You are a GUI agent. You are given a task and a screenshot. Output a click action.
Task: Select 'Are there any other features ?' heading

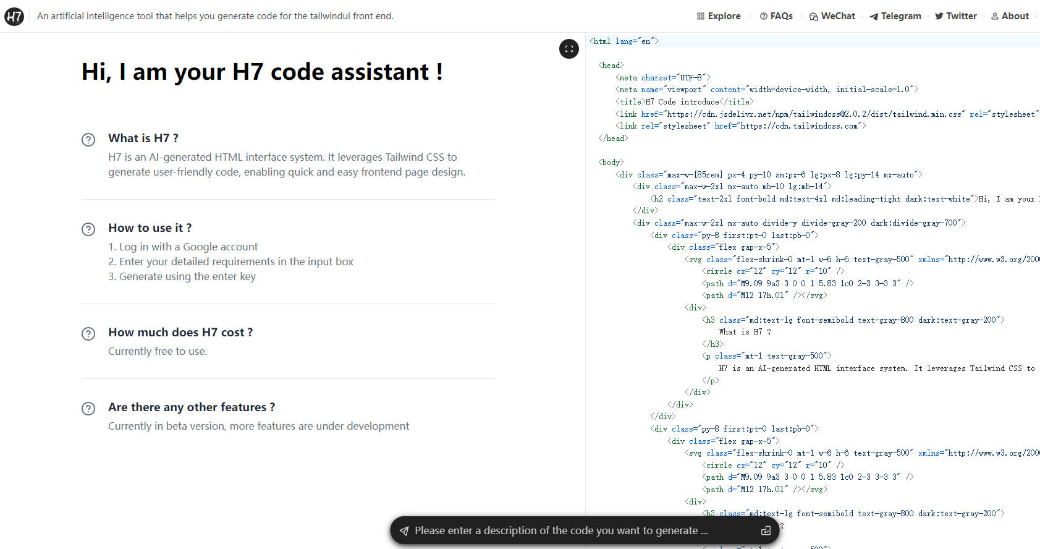click(x=192, y=407)
